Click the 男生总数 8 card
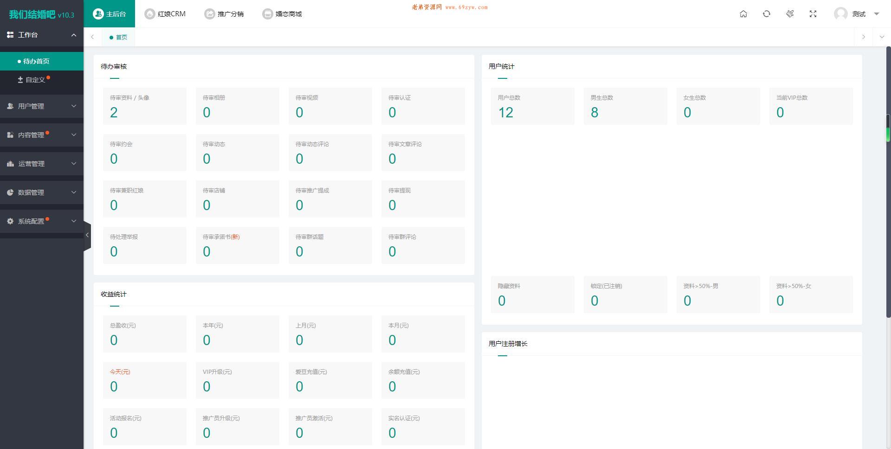Image resolution: width=891 pixels, height=449 pixels. (626, 106)
